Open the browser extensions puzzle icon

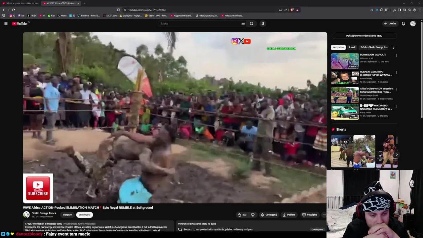(x=382, y=10)
